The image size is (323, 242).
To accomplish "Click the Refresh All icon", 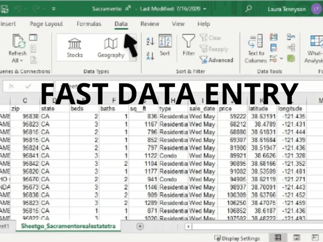I will coord(19,41).
